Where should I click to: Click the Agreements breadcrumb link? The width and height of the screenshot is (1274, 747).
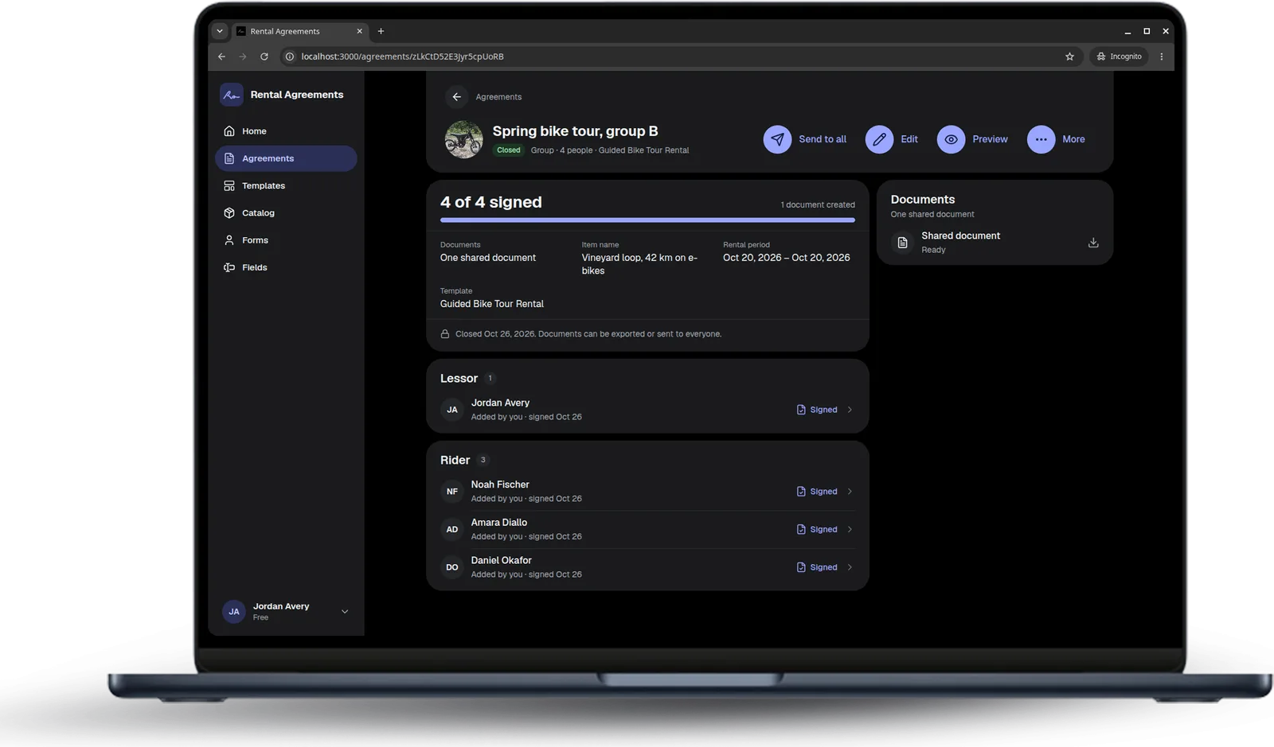coord(498,97)
